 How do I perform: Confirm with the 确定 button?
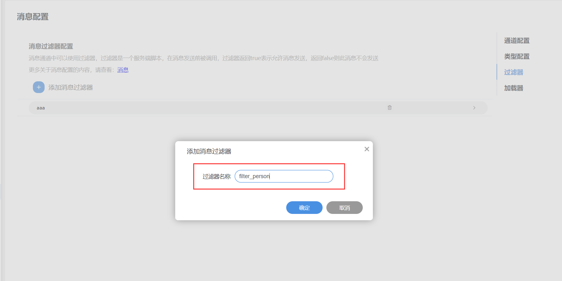coord(304,208)
